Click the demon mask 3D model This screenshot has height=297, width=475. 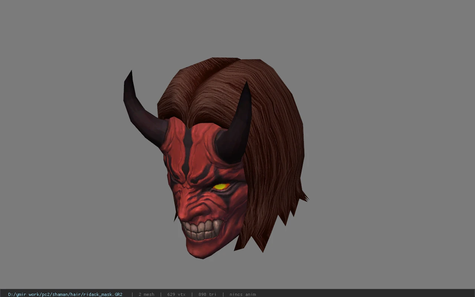pos(215,158)
